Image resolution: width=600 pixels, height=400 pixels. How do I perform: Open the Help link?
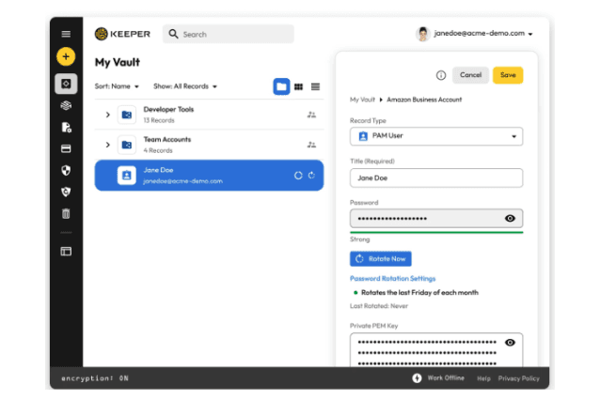pyautogui.click(x=483, y=378)
